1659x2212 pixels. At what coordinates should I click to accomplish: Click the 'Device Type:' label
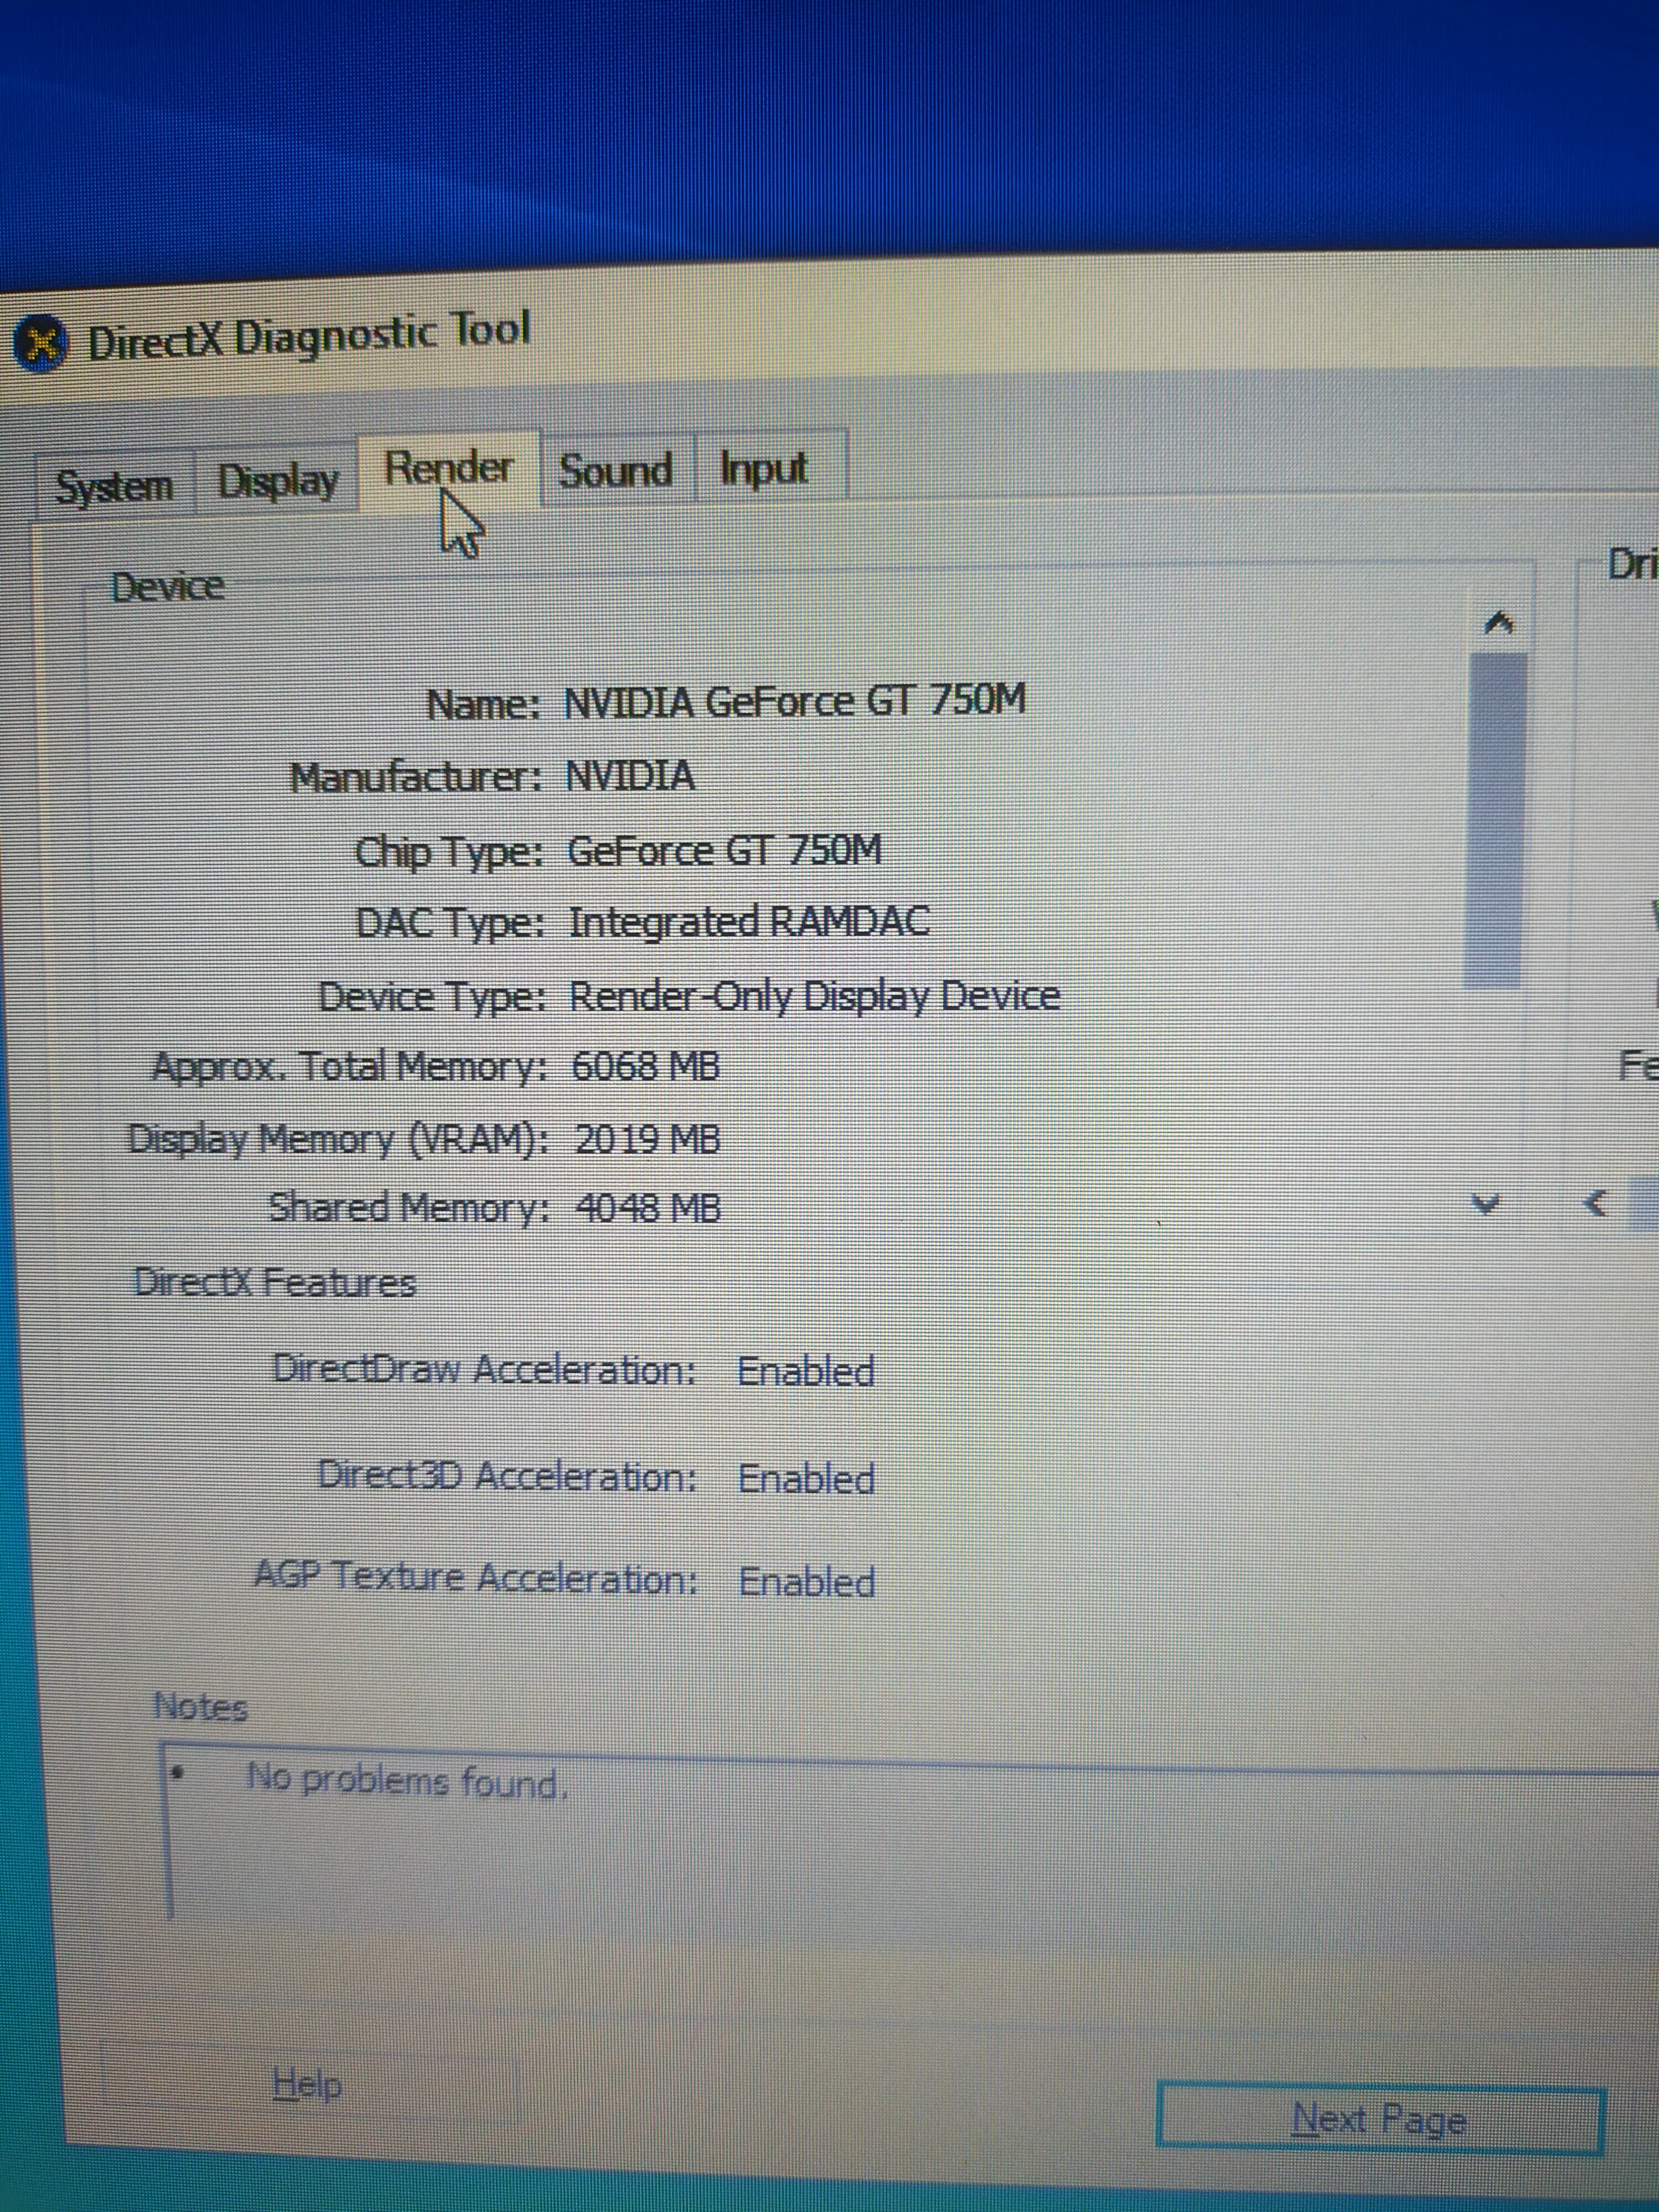pyautogui.click(x=432, y=996)
